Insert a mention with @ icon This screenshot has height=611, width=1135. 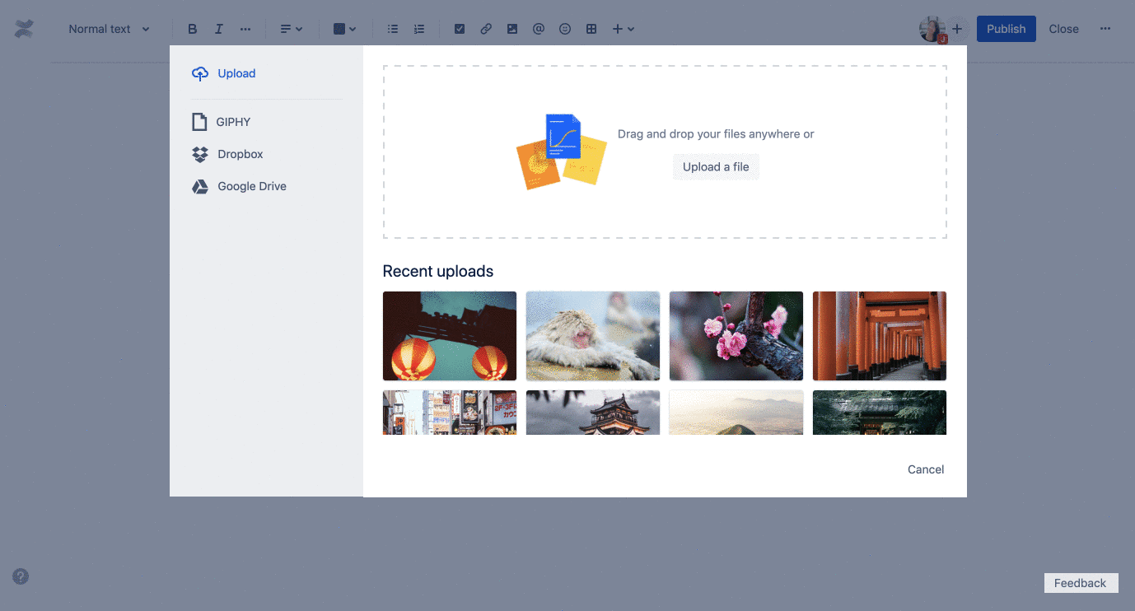point(539,29)
